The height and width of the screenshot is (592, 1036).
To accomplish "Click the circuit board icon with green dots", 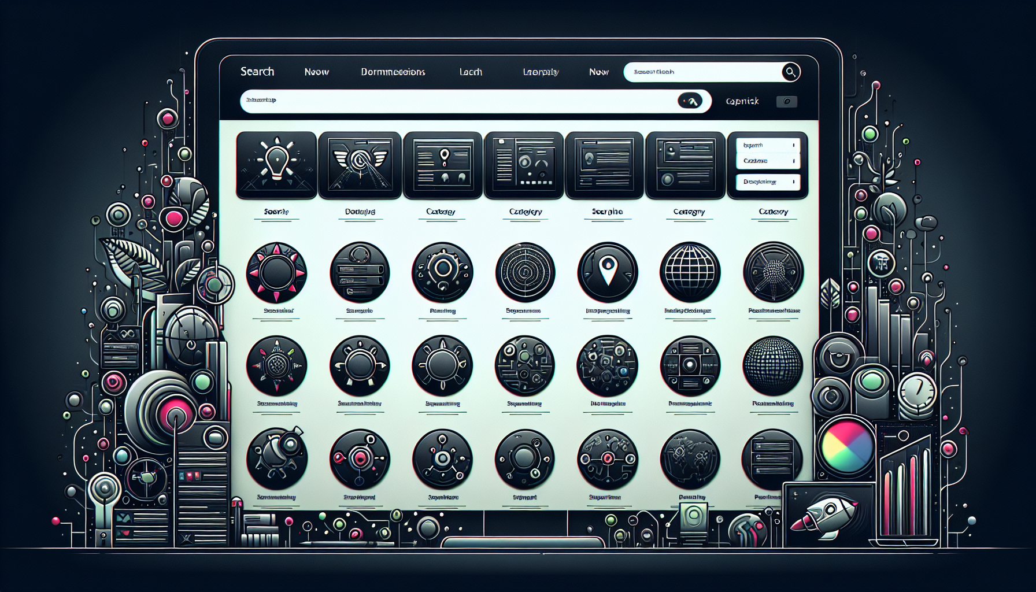I will tap(525, 366).
